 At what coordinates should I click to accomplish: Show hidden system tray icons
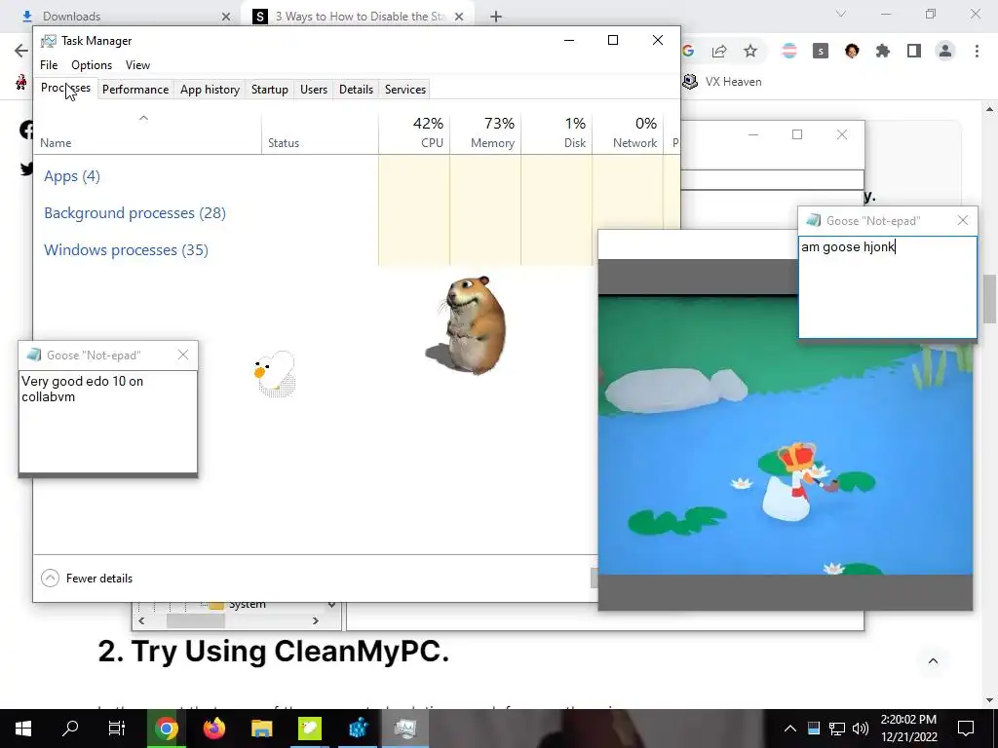789,729
